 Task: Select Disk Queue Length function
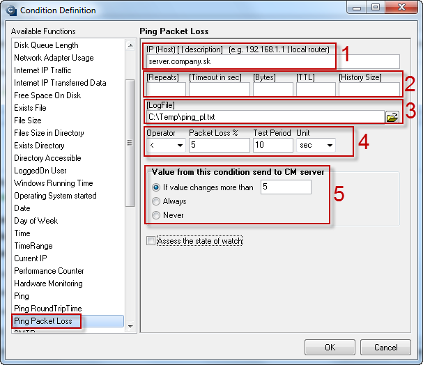pyautogui.click(x=46, y=45)
